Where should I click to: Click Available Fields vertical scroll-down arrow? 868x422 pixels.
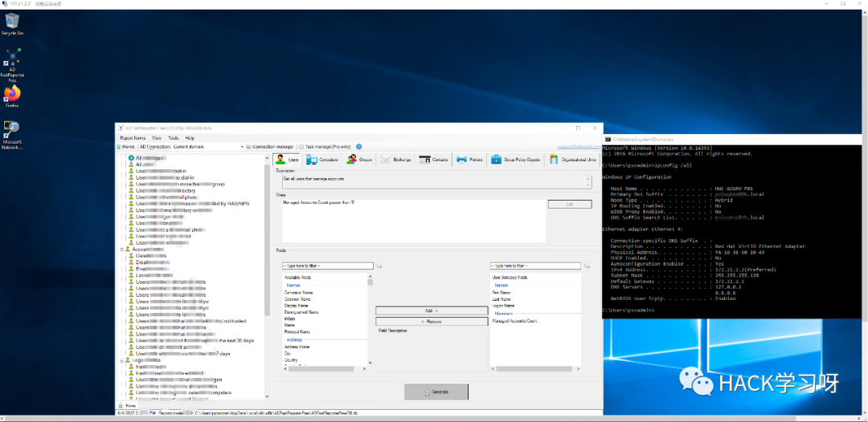[370, 363]
